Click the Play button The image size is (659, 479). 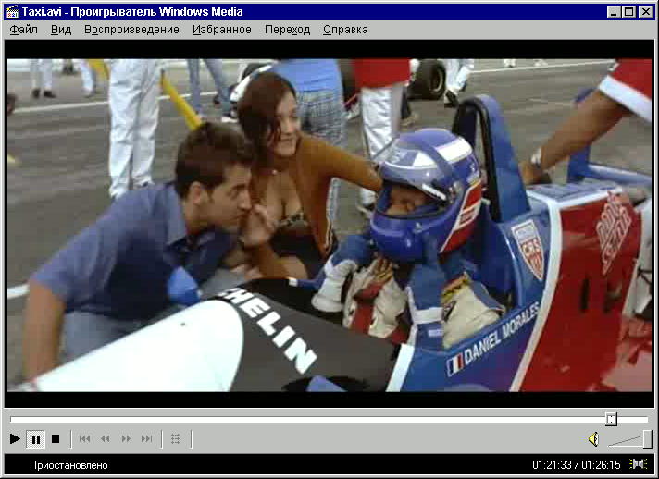click(x=15, y=439)
